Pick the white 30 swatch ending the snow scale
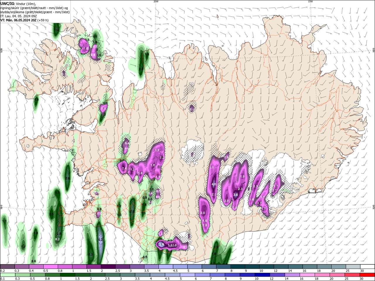375x281 pixels. click(x=368, y=267)
